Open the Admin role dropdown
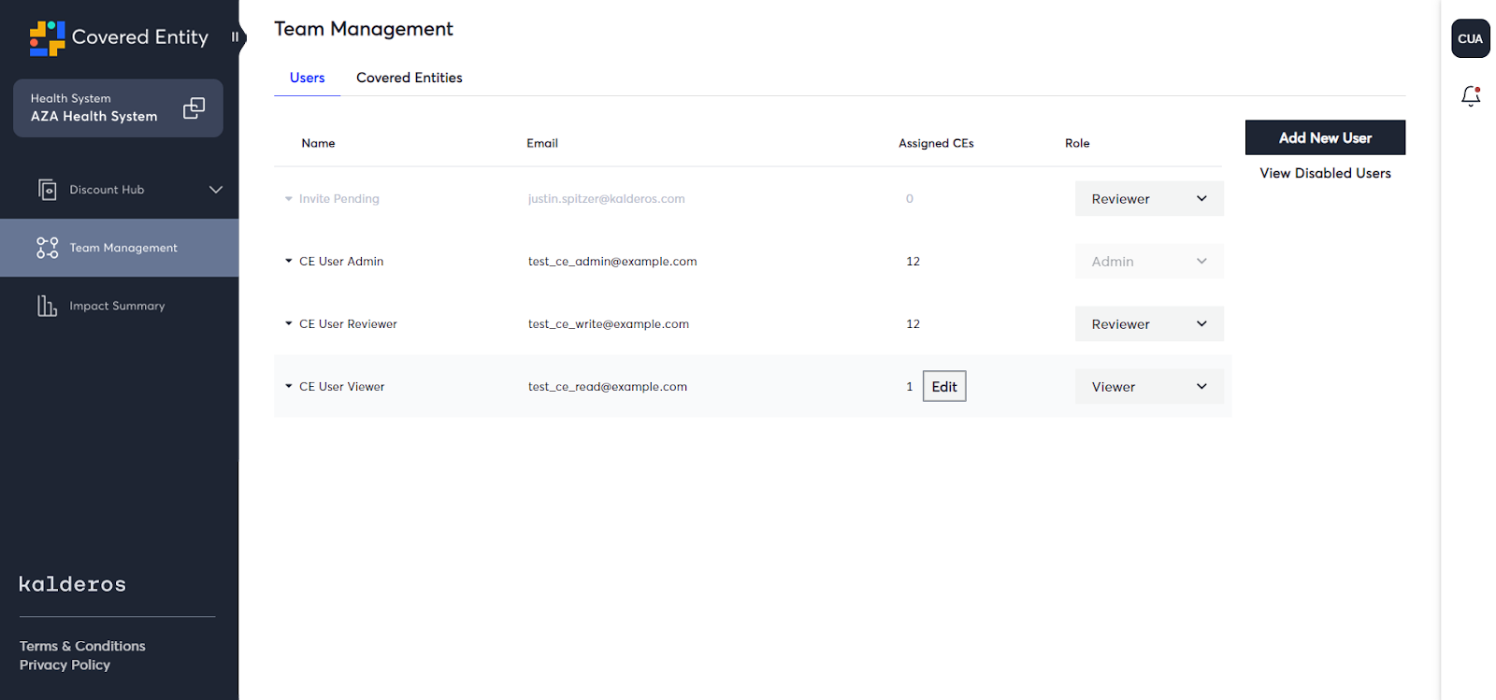The image size is (1496, 700). (1149, 262)
